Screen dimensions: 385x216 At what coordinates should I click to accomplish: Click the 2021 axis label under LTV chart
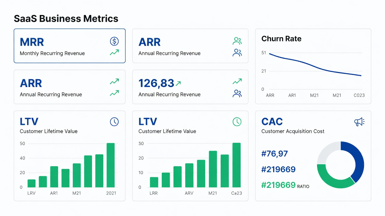111,193
